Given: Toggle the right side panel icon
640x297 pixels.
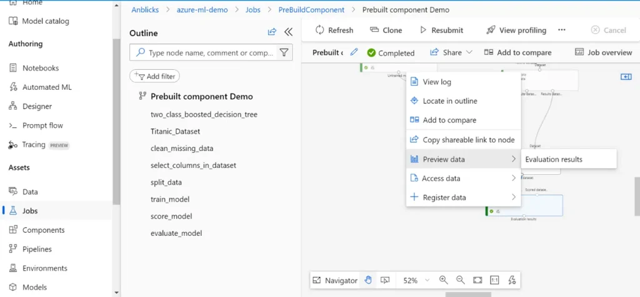Looking at the screenshot, I should tap(626, 76).
